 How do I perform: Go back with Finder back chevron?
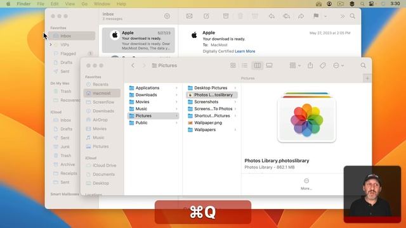point(133,65)
